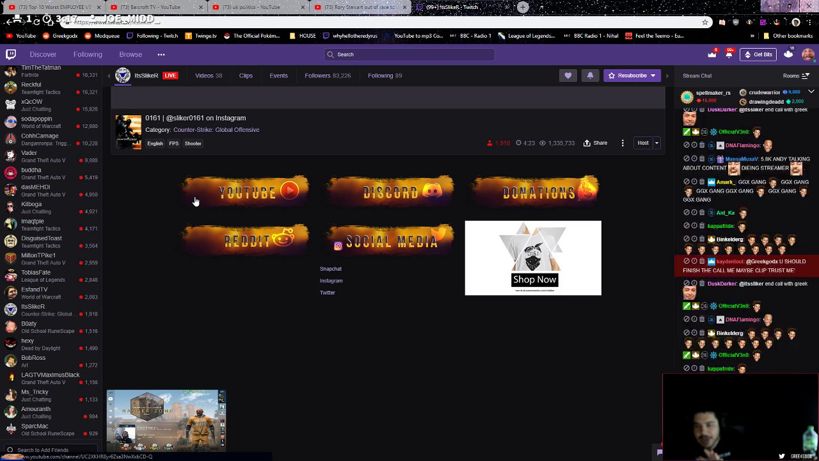The height and width of the screenshot is (461, 819).
Task: Bookmark this page with star icon
Action: 705,22
